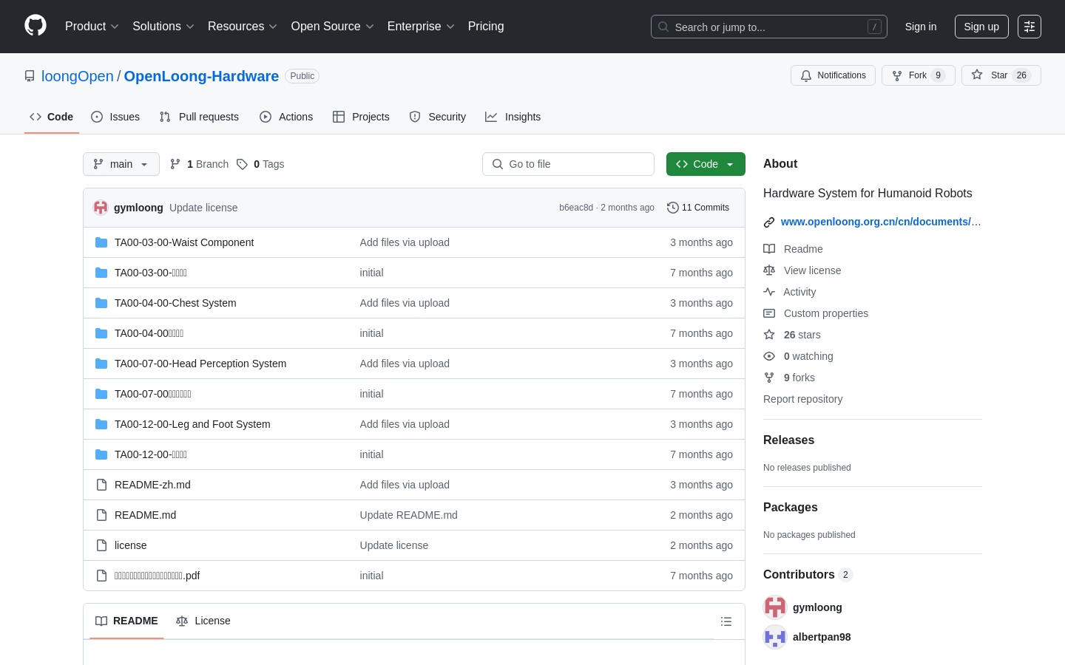Select the Code tab
1065x665 pixels.
(52, 117)
